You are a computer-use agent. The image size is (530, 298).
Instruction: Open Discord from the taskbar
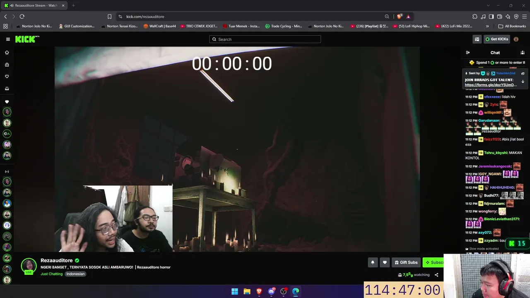(x=272, y=291)
